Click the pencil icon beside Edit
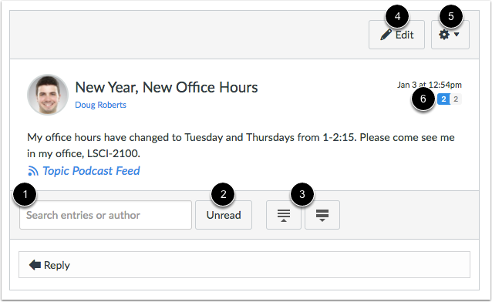Viewport: 492px width, 302px height. tap(386, 35)
